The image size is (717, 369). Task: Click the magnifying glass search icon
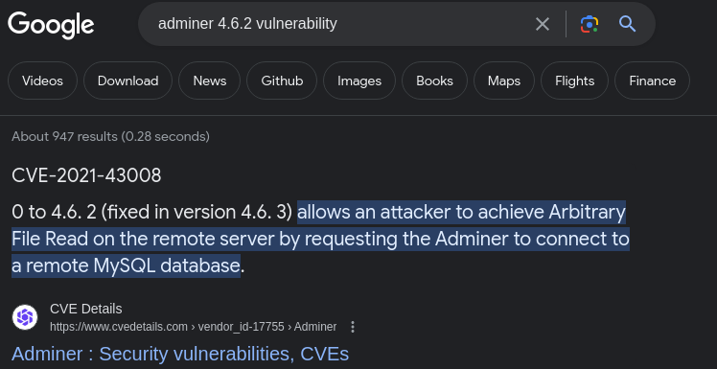click(627, 23)
